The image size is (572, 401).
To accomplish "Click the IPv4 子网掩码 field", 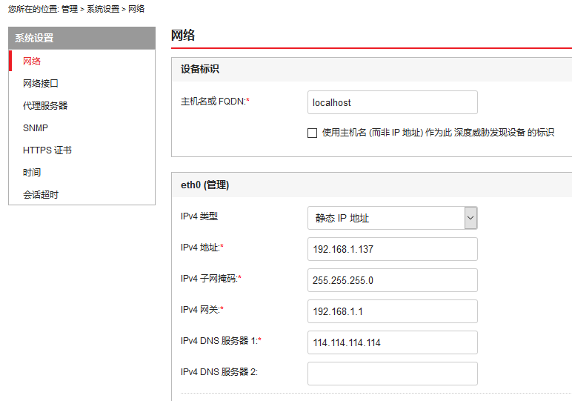I will pyautogui.click(x=392, y=280).
